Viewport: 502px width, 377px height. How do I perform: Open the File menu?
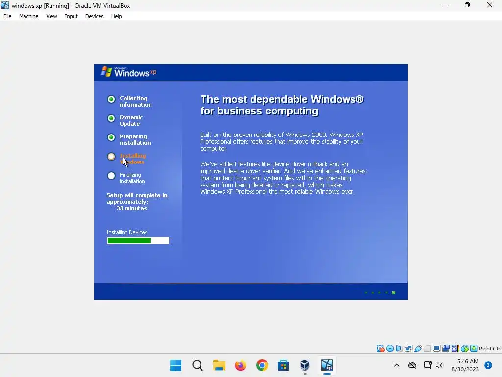(x=7, y=16)
